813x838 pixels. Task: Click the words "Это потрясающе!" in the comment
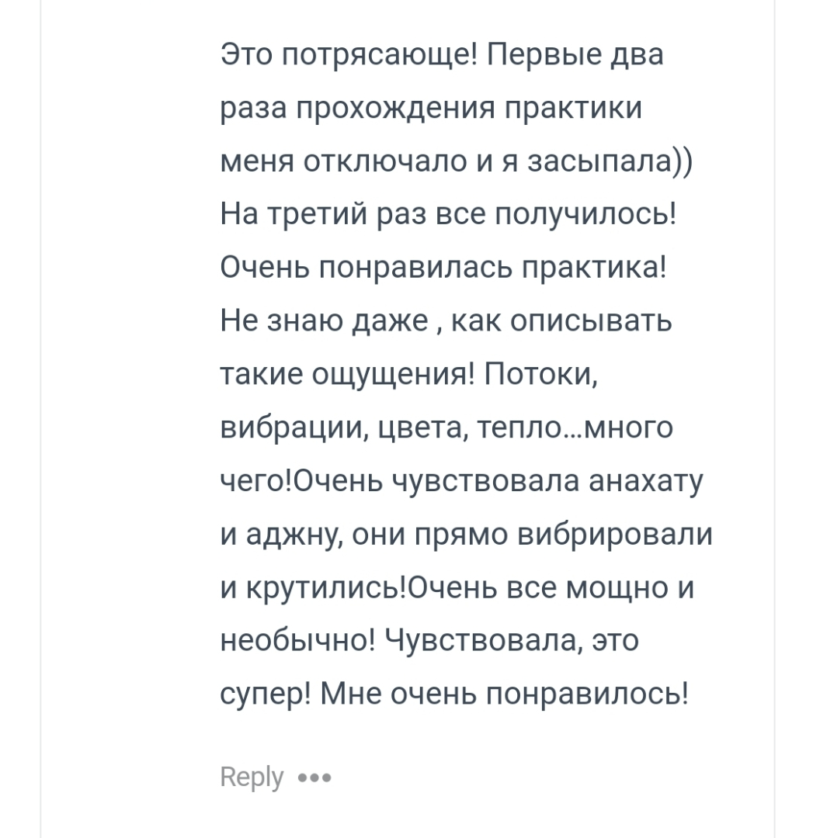pyautogui.click(x=348, y=55)
